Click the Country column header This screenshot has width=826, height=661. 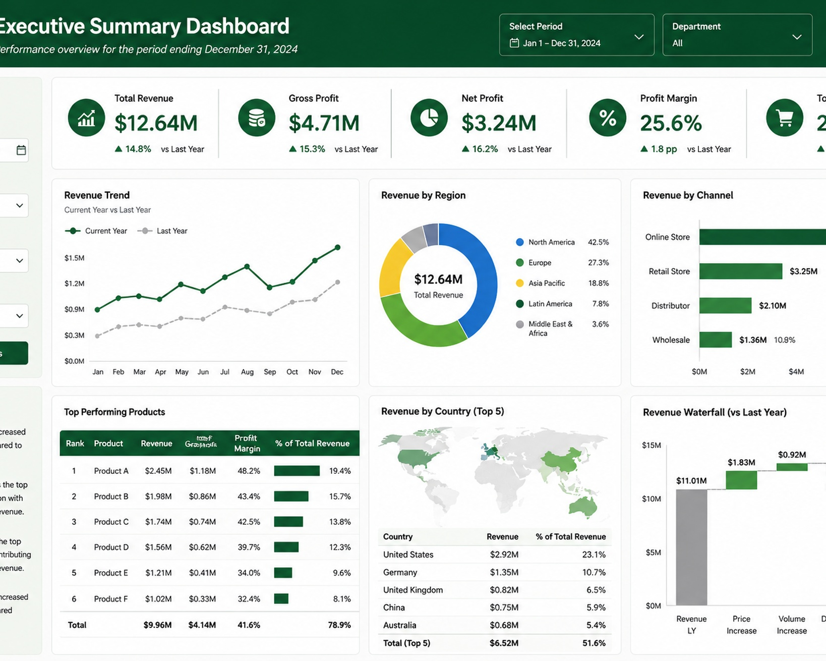click(398, 536)
